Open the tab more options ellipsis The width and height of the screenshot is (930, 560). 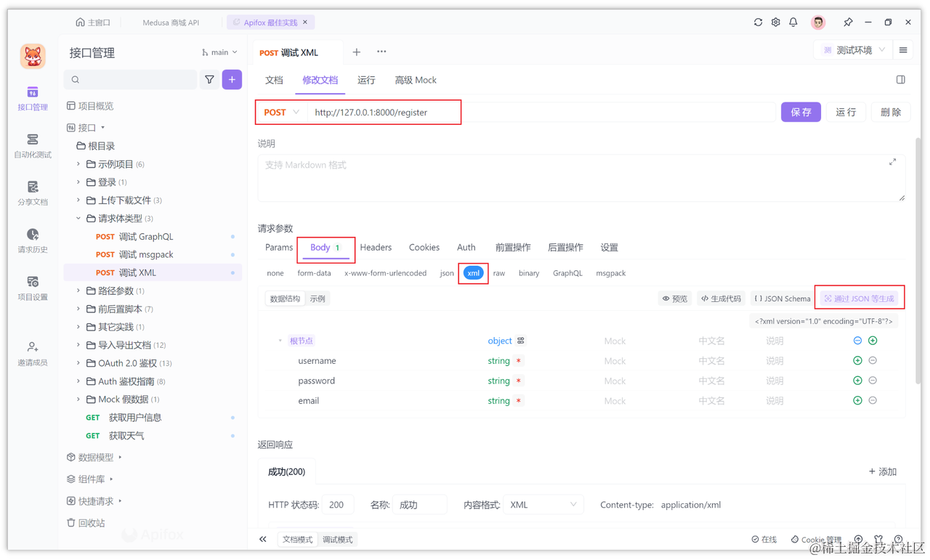point(381,52)
